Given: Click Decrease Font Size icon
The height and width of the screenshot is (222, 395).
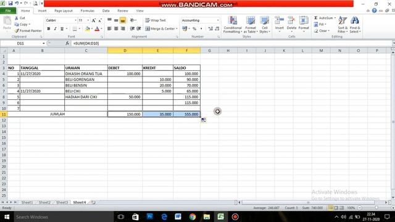Looking at the screenshot, I should pyautogui.click(x=100, y=20).
